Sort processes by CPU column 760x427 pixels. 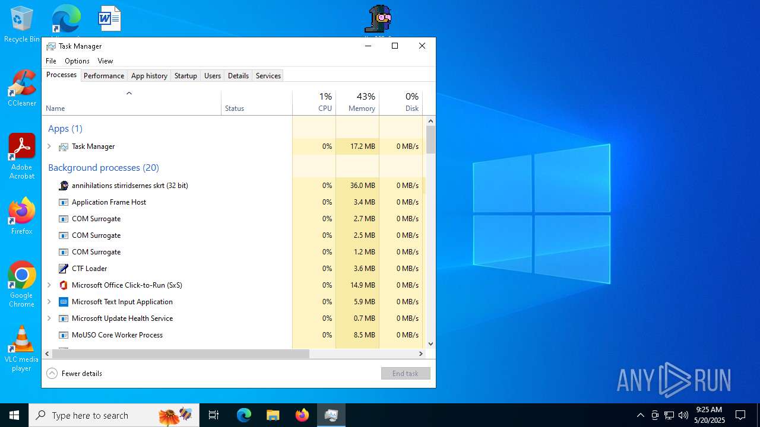[314, 103]
